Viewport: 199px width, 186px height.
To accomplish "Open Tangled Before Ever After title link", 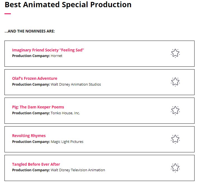I will tap(36, 164).
